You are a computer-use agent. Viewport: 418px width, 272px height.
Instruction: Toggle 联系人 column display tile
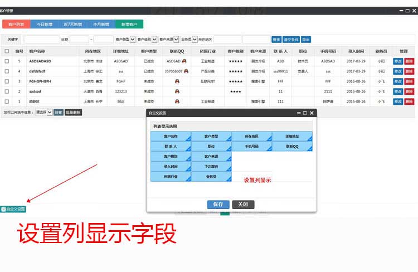171,147
